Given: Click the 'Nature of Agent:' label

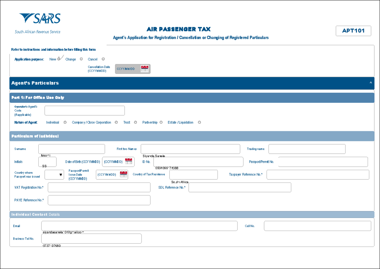Looking at the screenshot, I should [x=26, y=122].
